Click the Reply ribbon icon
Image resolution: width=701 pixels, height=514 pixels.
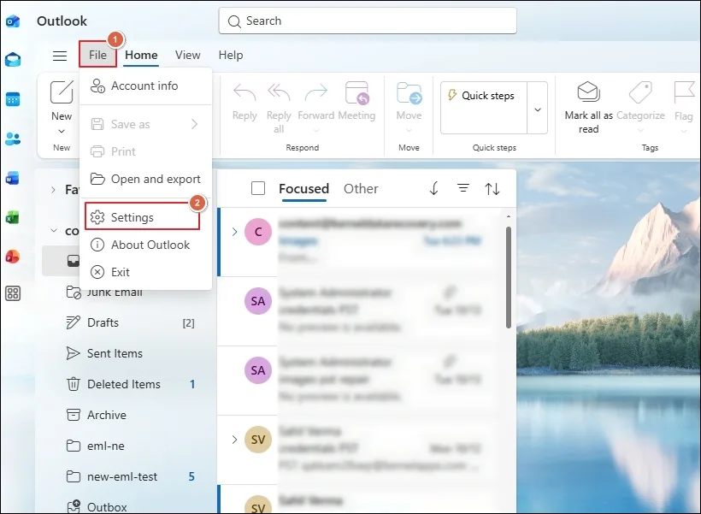click(x=244, y=93)
